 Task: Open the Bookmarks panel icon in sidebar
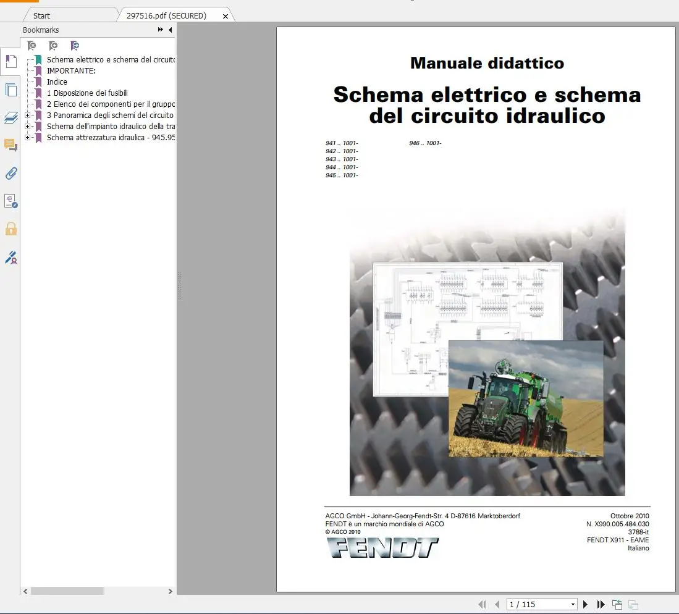pos(11,62)
